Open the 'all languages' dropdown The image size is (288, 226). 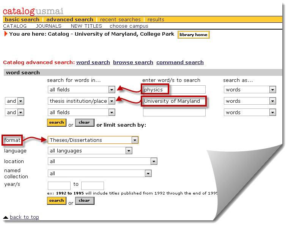pos(90,151)
